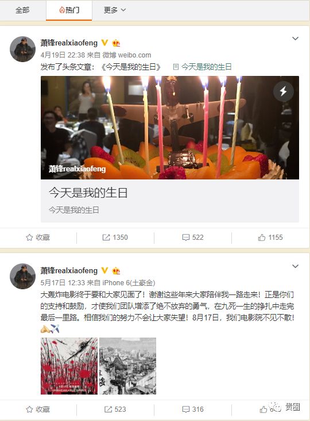Click the thumbs-up icon on the second post
Viewport: 310px width, 421px height.
point(263,409)
